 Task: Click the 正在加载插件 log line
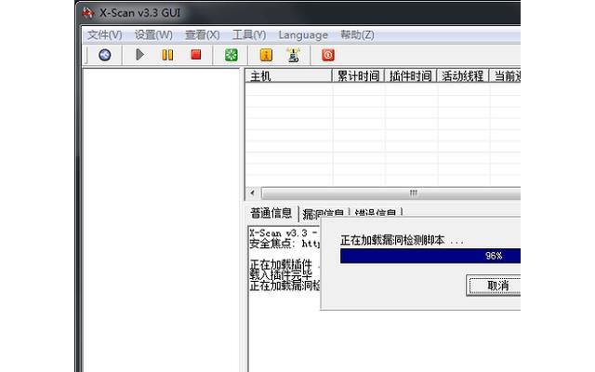point(284,264)
